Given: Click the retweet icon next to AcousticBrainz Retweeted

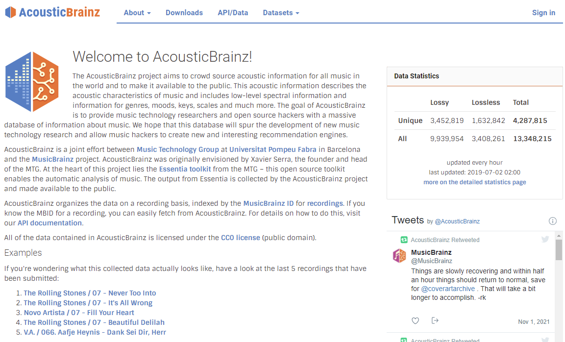Looking at the screenshot, I should [404, 240].
